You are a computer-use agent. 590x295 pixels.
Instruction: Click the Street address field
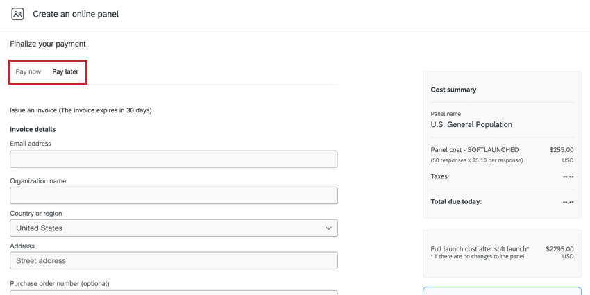click(x=174, y=260)
